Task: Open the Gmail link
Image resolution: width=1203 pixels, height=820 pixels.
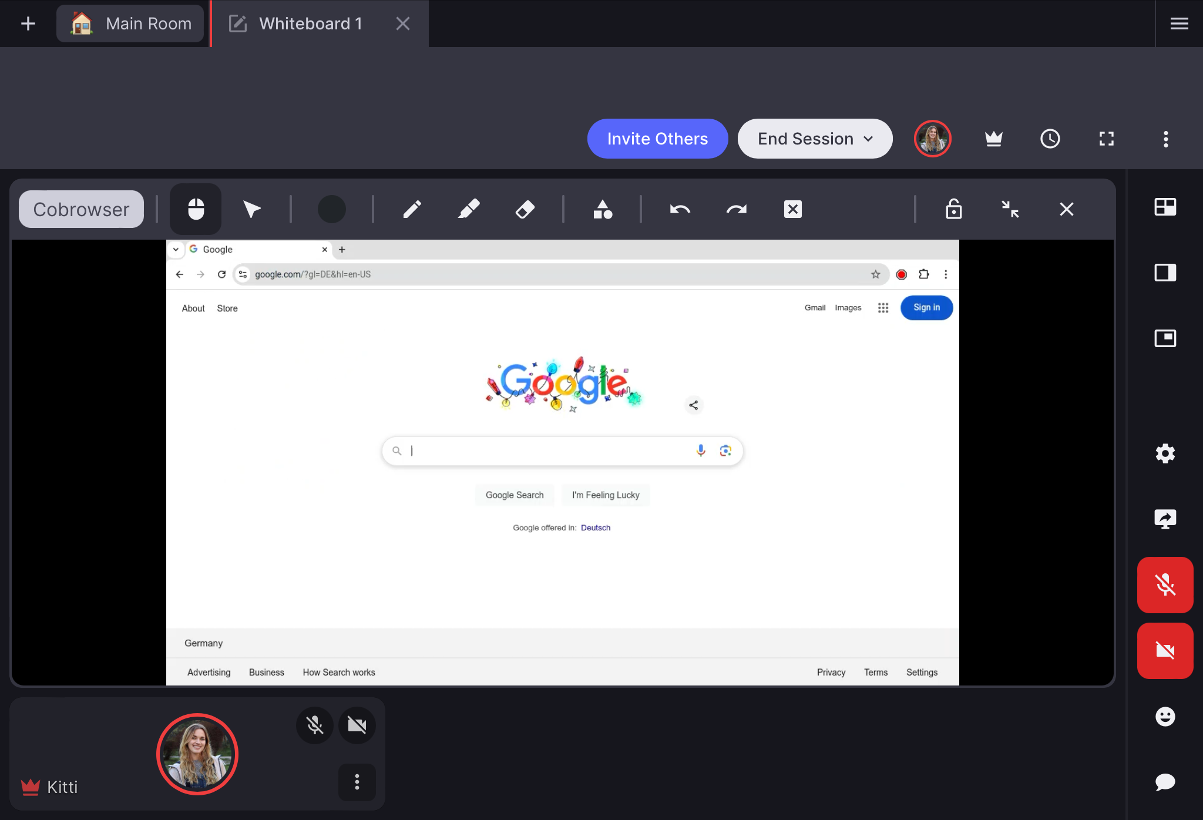Action: (815, 308)
